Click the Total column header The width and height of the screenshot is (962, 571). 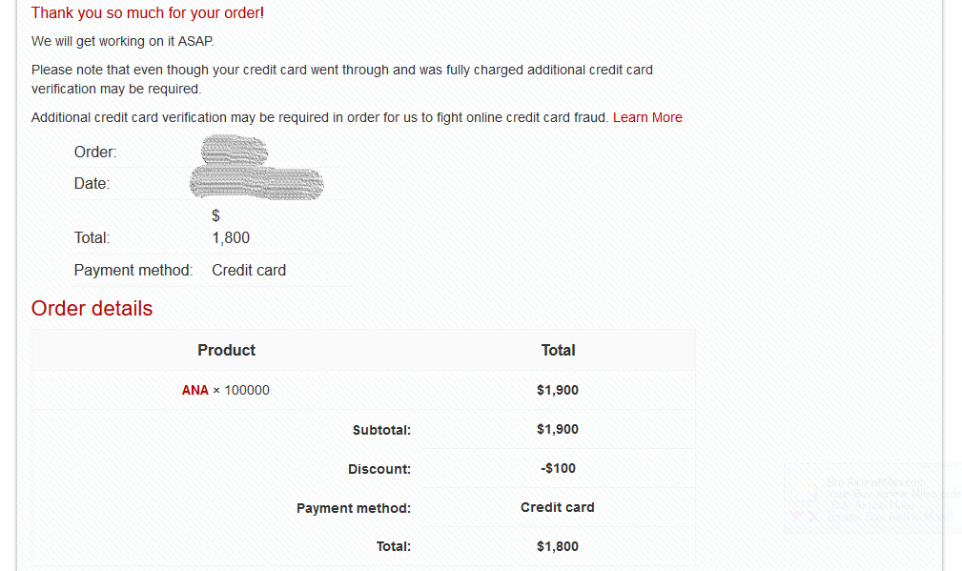pyautogui.click(x=558, y=350)
